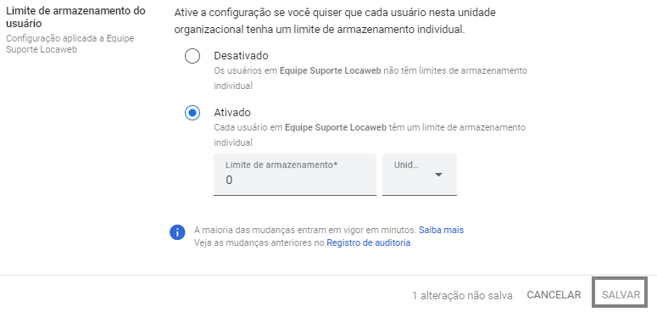Select the Desativado radio button
The height and width of the screenshot is (312, 657).
pyautogui.click(x=192, y=56)
